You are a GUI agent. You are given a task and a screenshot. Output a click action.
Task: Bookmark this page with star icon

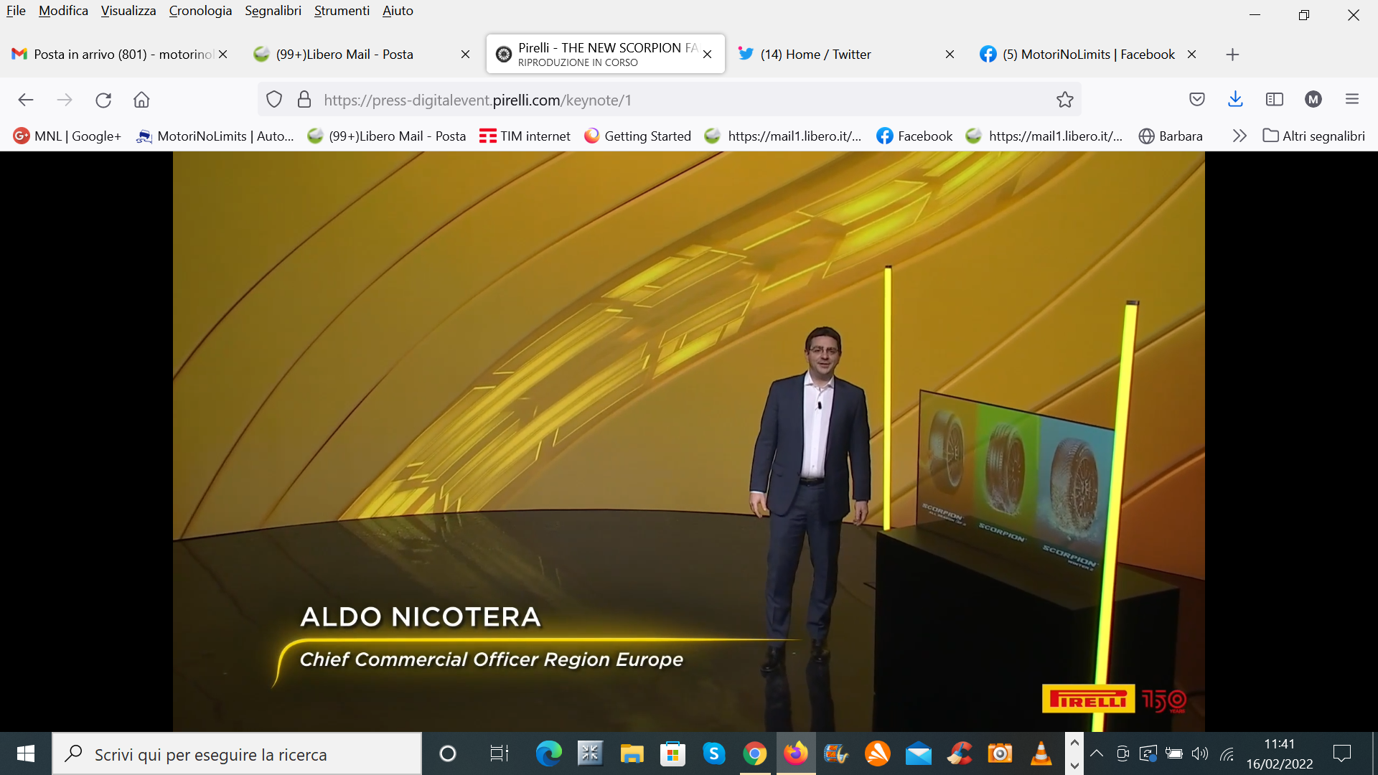1064,100
